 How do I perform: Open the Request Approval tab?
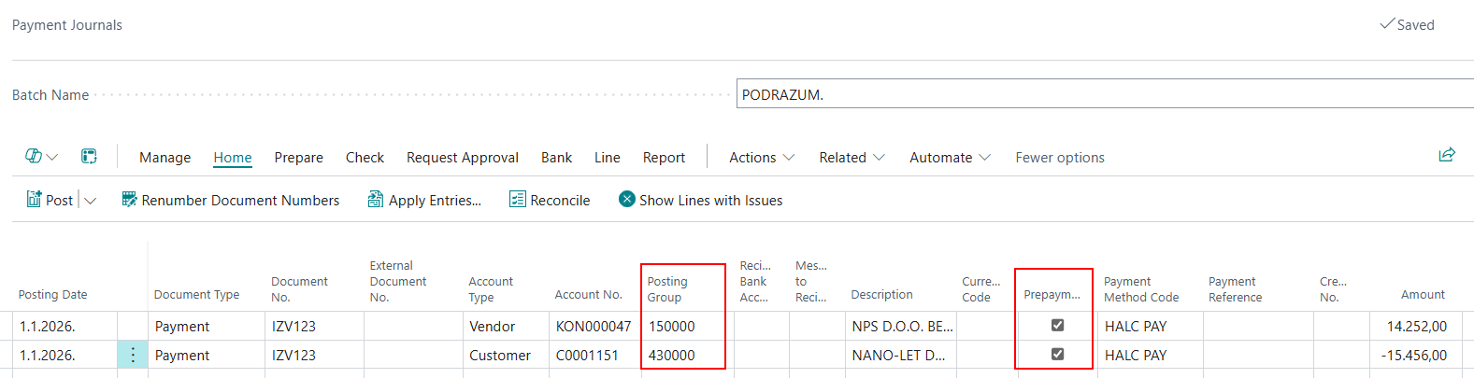click(x=463, y=158)
